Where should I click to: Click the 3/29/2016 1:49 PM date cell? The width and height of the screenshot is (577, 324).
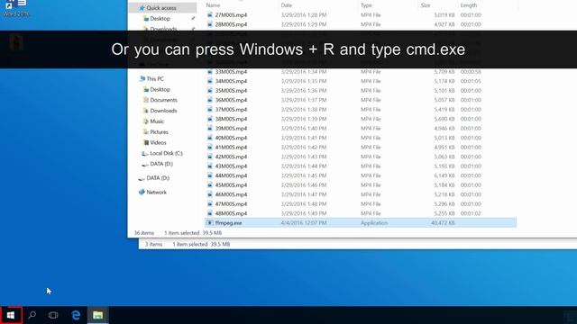point(304,213)
